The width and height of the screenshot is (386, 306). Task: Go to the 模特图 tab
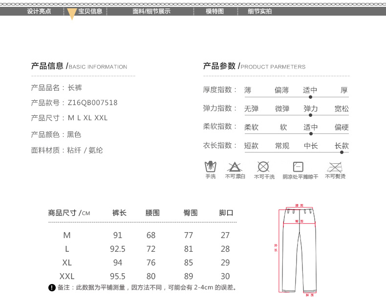[x=214, y=11]
